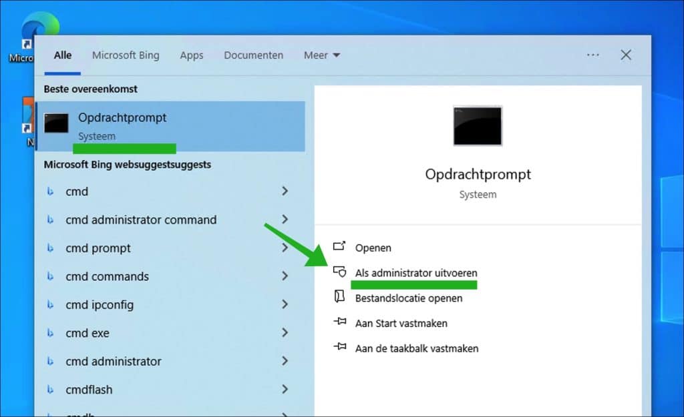Select the 'cmd administrator' web suggestion
This screenshot has height=417, width=684.
click(x=170, y=361)
